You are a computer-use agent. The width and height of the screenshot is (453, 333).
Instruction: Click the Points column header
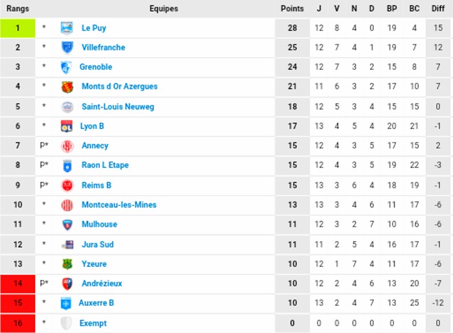(x=292, y=9)
